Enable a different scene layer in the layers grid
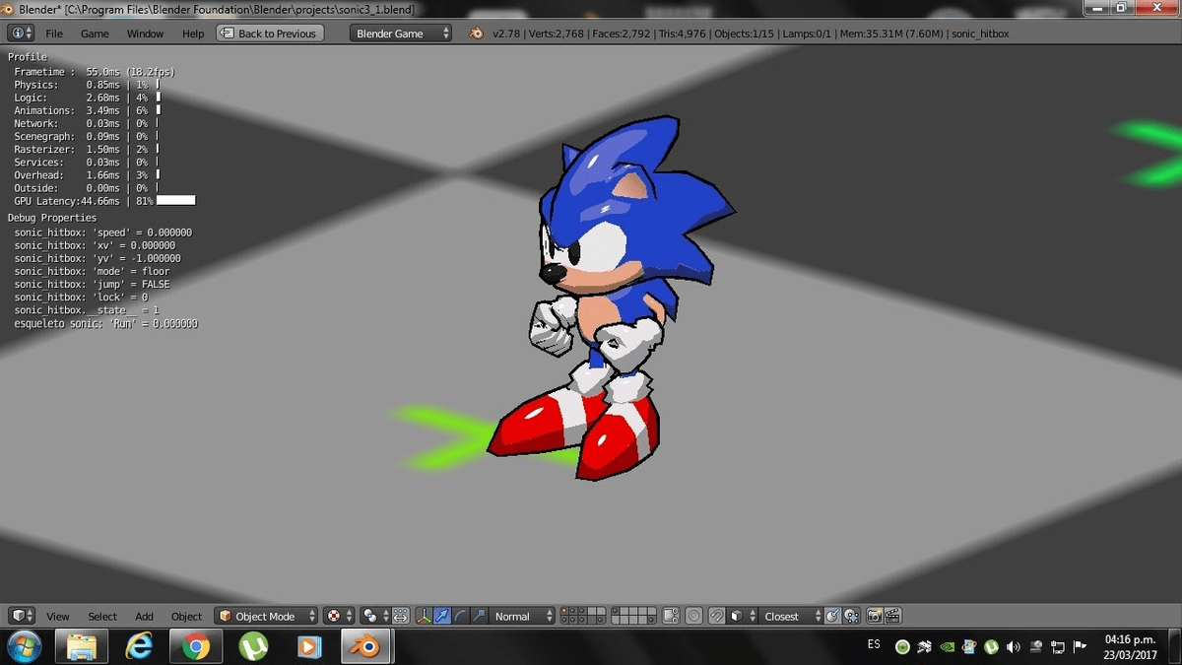 572,611
